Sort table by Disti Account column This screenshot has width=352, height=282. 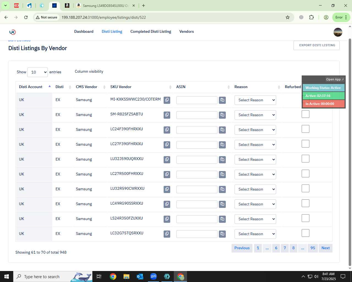[34, 87]
